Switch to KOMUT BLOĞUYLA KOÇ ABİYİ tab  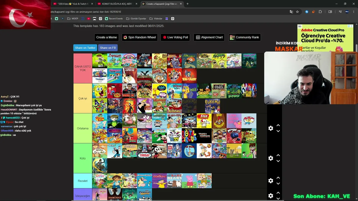[117, 4]
